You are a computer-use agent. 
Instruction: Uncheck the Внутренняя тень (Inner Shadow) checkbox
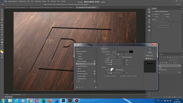click(x=77, y=64)
